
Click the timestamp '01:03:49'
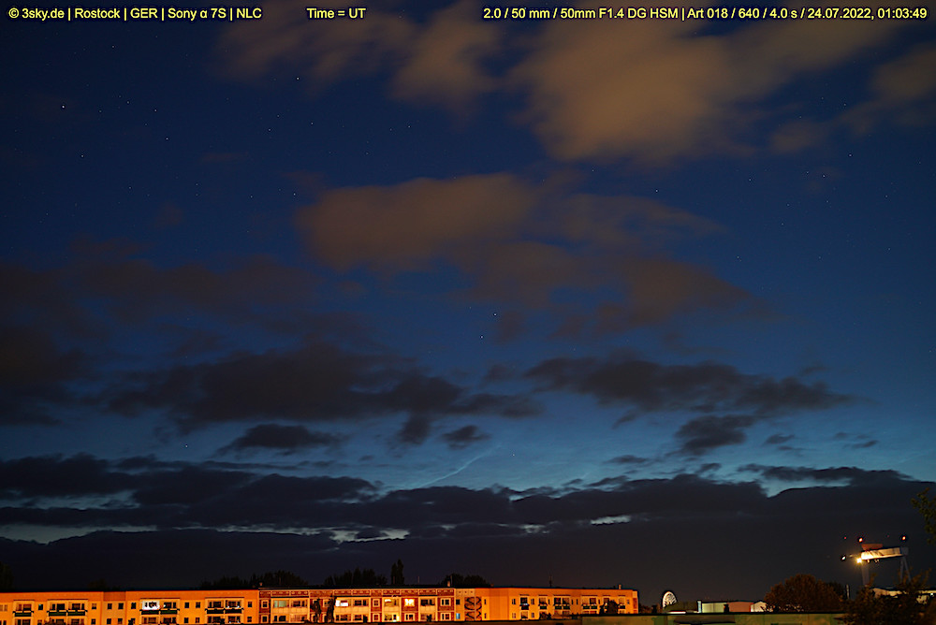(x=902, y=13)
